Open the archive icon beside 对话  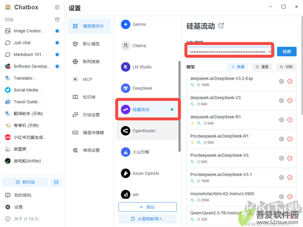click(x=57, y=20)
